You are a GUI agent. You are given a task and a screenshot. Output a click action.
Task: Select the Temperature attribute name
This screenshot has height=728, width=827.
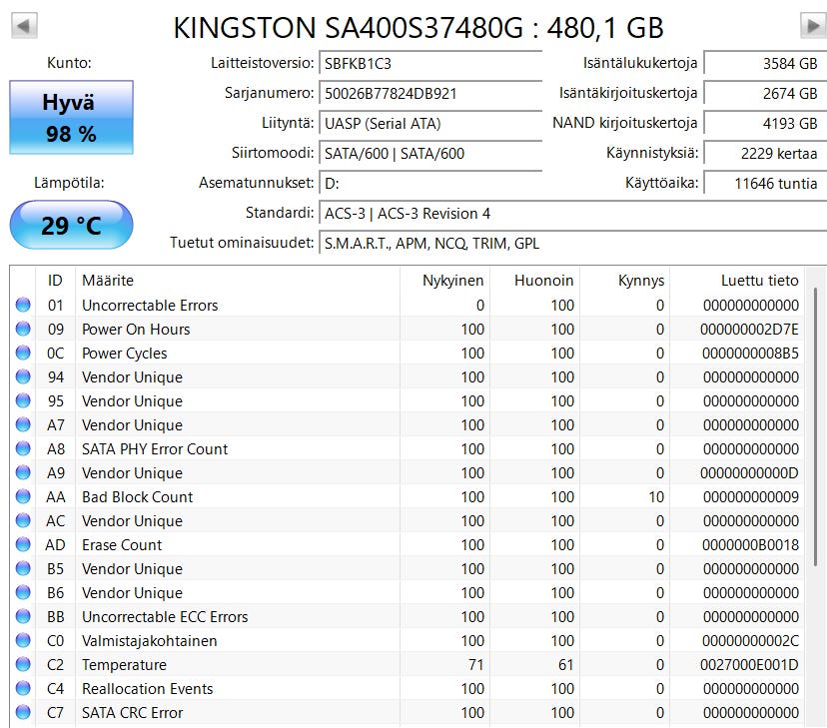124,665
